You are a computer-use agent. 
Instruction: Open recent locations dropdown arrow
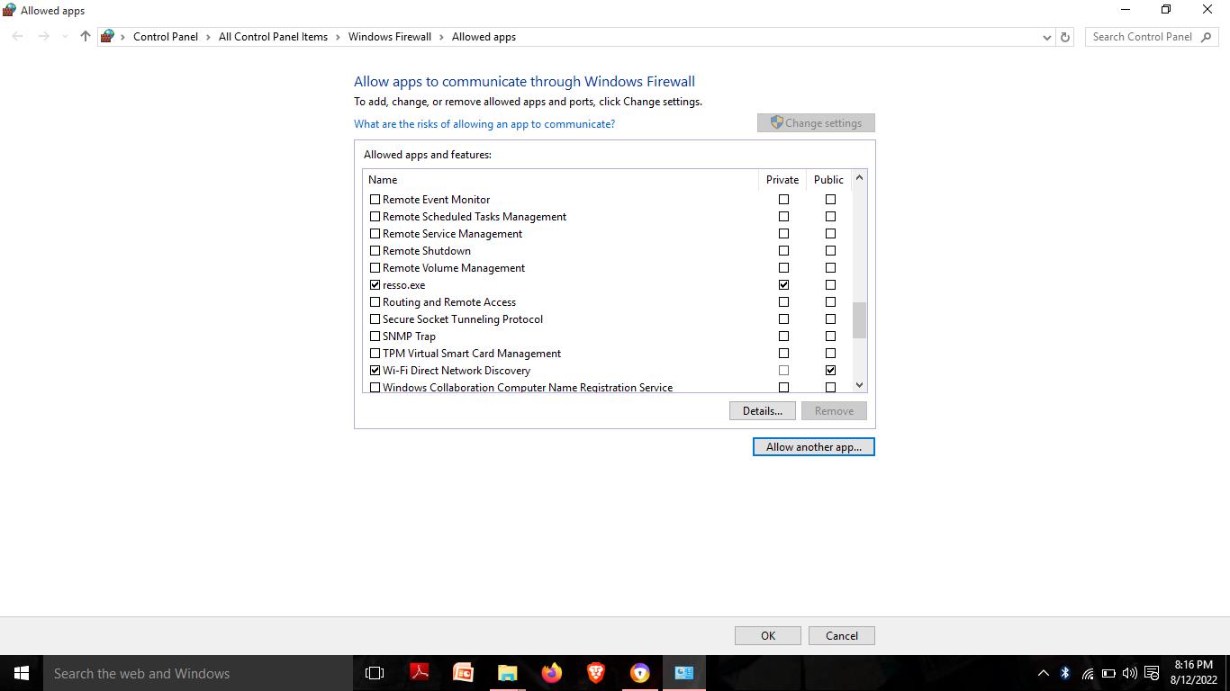(x=65, y=37)
